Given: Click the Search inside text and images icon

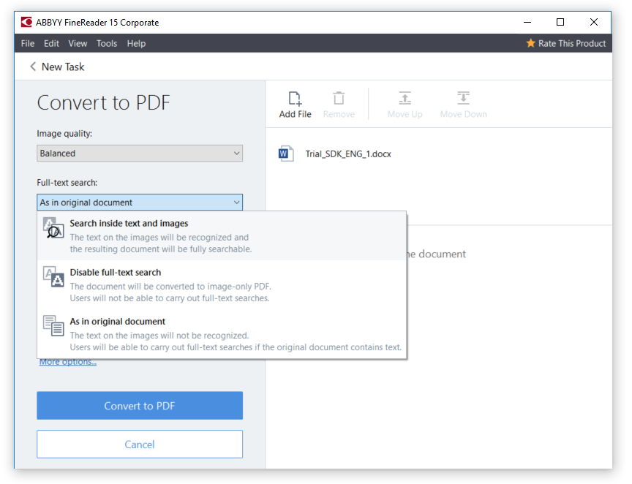Looking at the screenshot, I should click(x=53, y=229).
